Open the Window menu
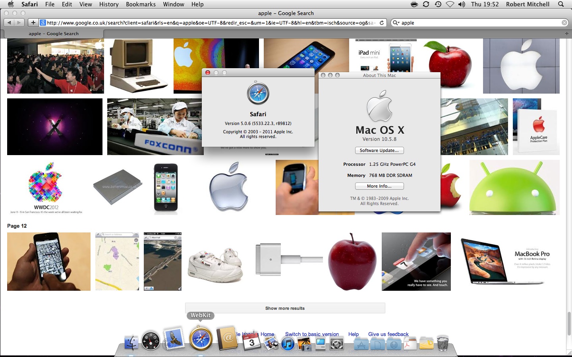572x357 pixels. pos(174,4)
